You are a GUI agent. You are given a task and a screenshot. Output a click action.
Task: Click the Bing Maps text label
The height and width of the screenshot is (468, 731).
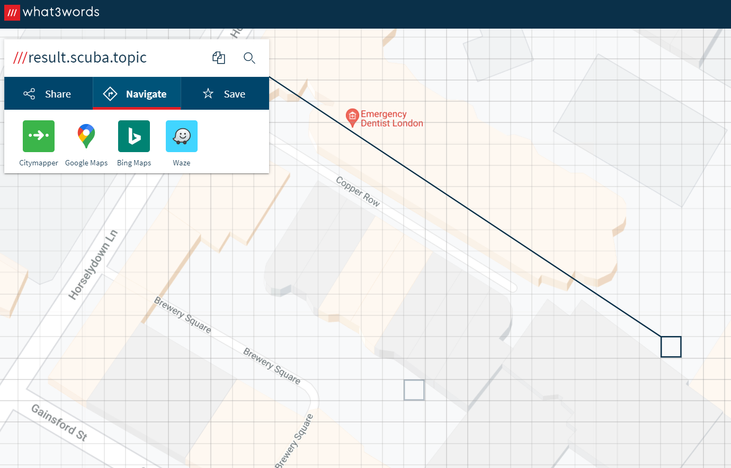[134, 163]
